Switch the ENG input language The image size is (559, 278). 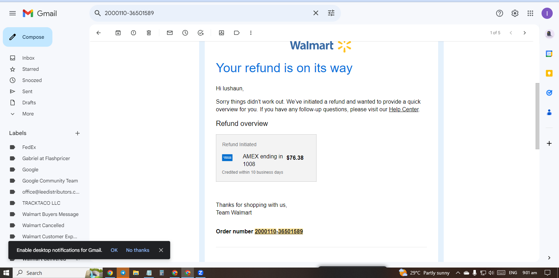tap(513, 273)
